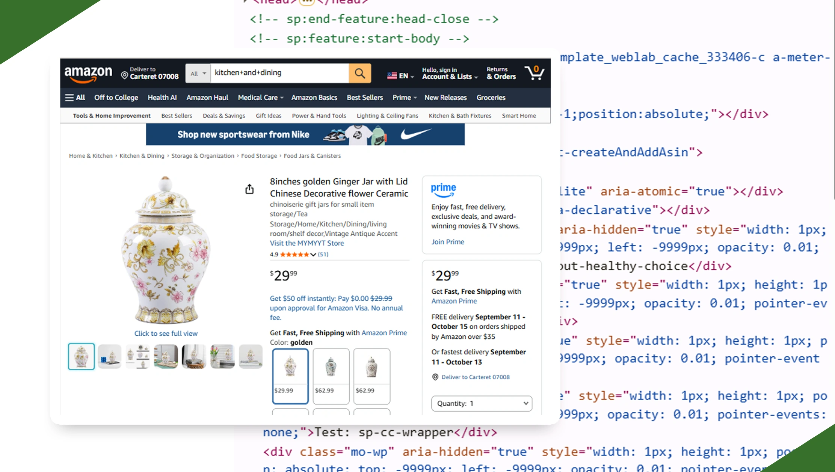This screenshot has width=835, height=472.
Task: Click Food Storage breadcrumb
Action: point(259,156)
